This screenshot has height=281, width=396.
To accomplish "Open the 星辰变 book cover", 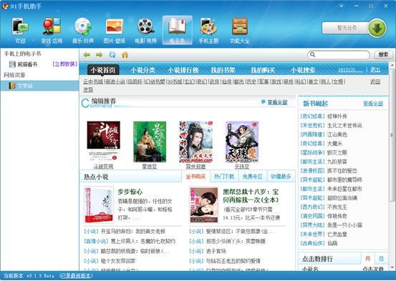I will click(150, 142).
